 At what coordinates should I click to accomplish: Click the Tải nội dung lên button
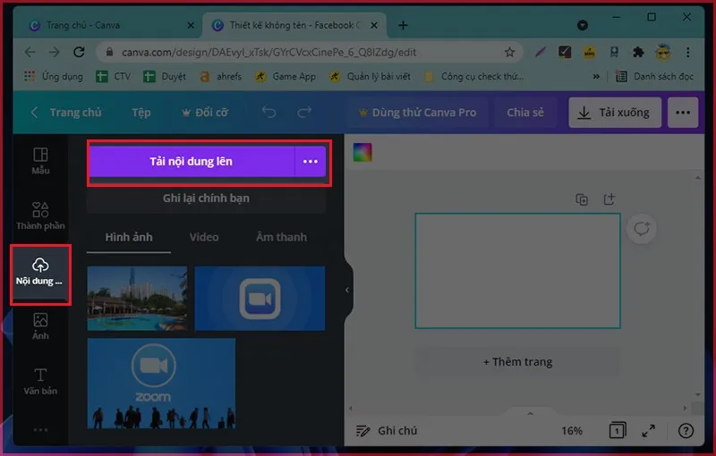pyautogui.click(x=191, y=162)
